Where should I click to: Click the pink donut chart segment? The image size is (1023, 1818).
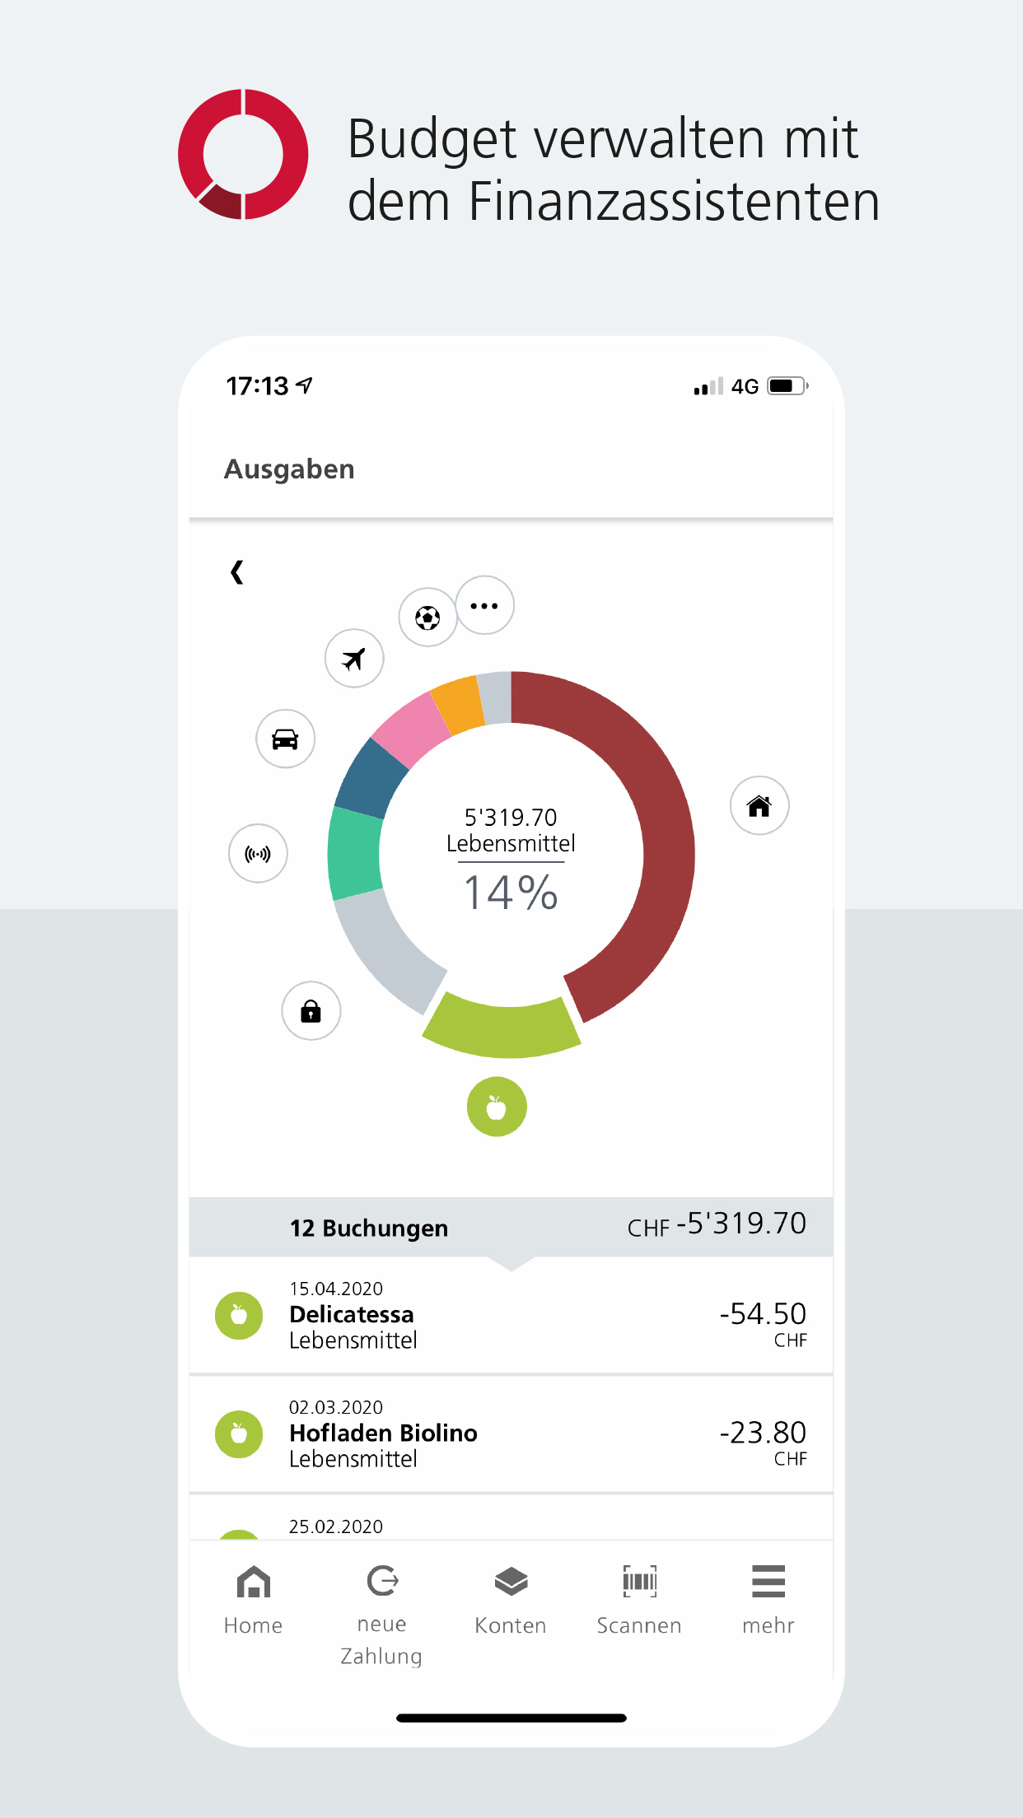point(409,725)
